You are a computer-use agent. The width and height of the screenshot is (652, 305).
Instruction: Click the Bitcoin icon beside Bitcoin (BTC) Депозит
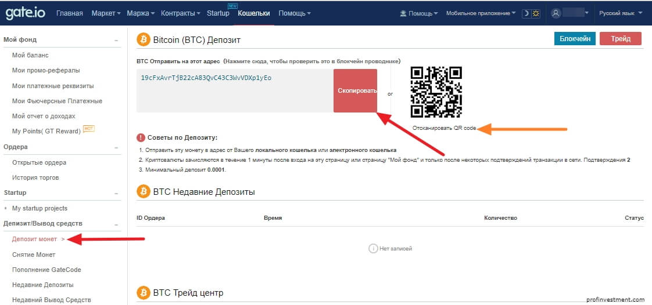[x=144, y=40]
